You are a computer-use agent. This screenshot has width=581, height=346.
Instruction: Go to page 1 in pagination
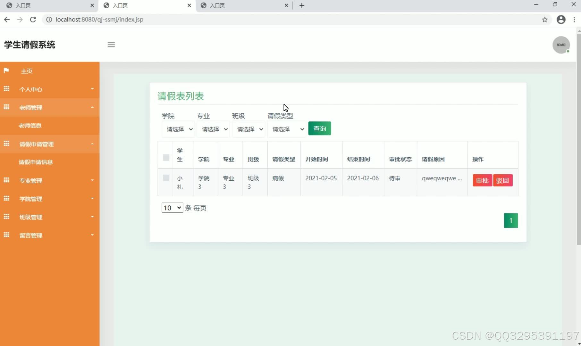[511, 220]
